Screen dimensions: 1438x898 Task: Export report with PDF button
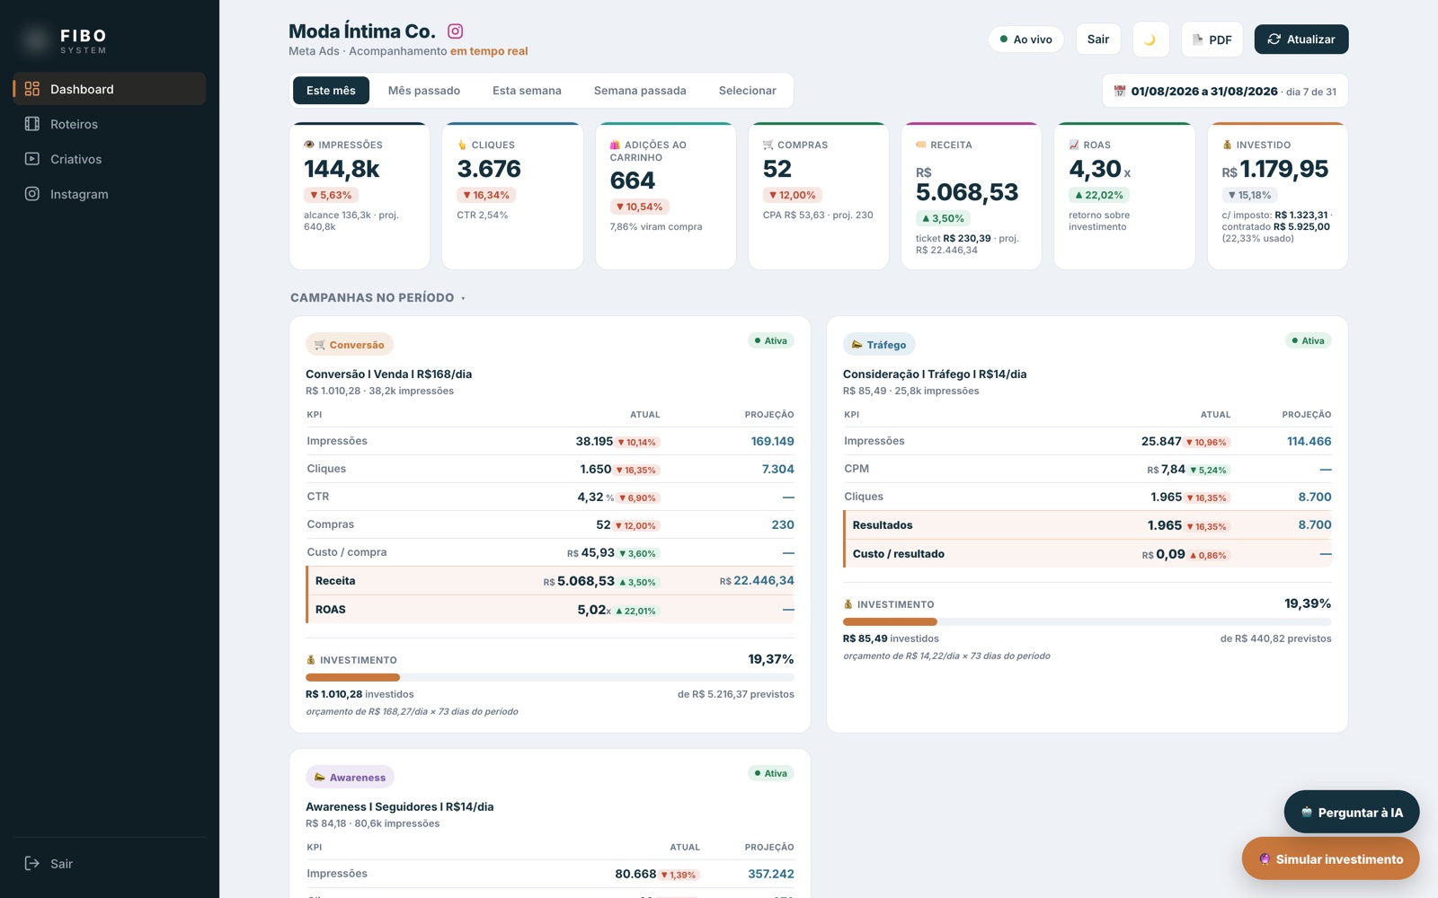pos(1212,40)
